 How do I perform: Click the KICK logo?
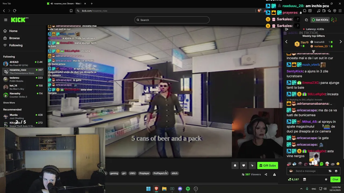pyautogui.click(x=19, y=20)
